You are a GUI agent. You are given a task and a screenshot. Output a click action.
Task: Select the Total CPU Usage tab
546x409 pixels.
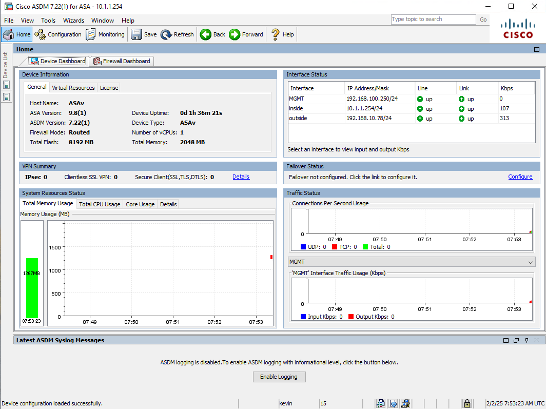(100, 204)
